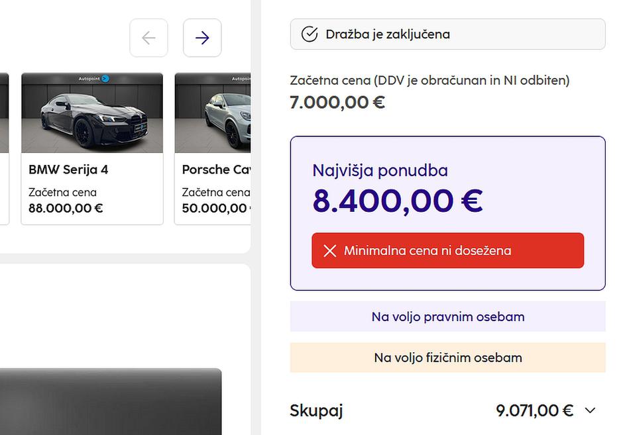The width and height of the screenshot is (625, 435).
Task: Click the Skupaj label
Action: click(x=316, y=411)
